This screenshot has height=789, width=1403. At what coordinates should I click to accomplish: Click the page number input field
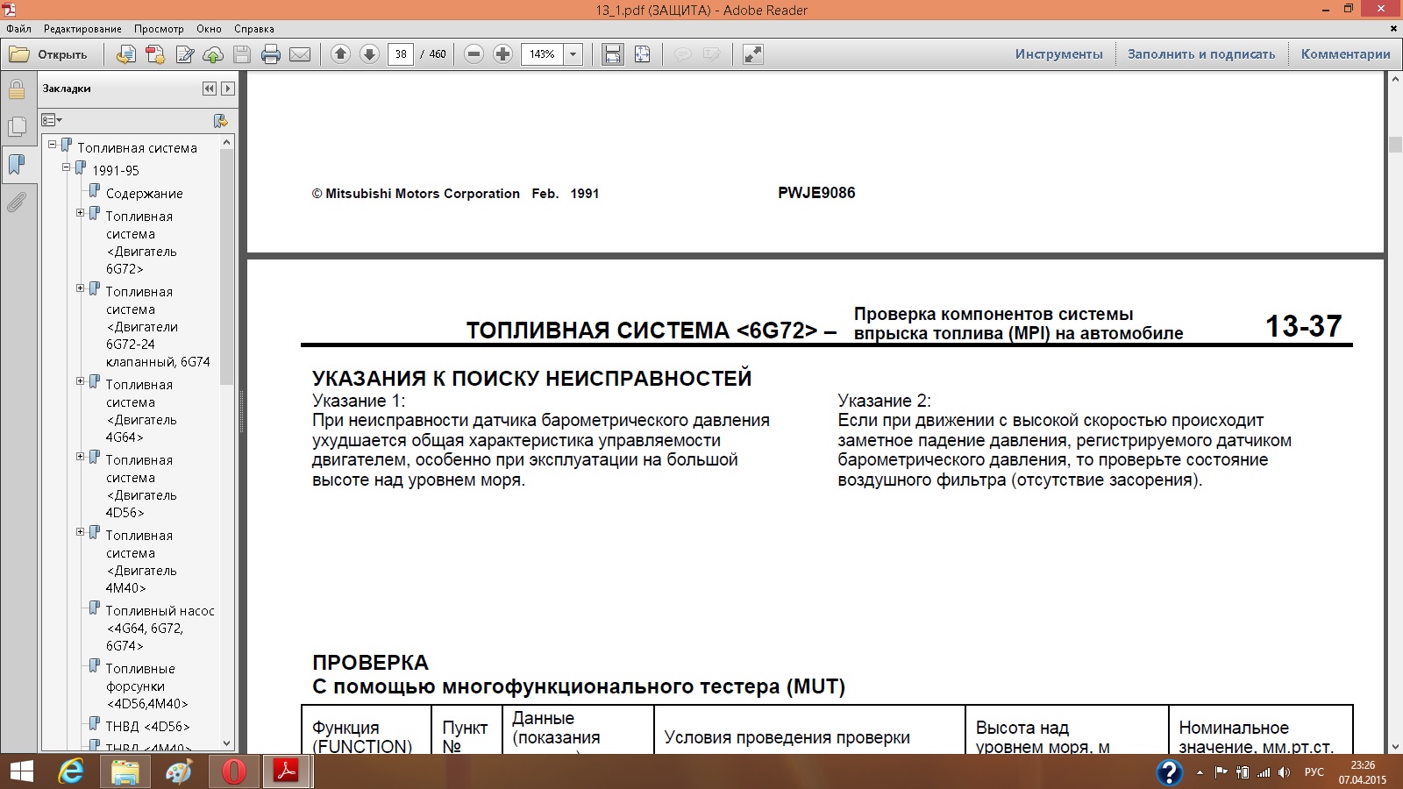[401, 54]
